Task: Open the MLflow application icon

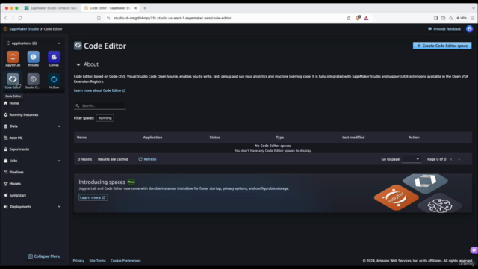Action: [54, 79]
